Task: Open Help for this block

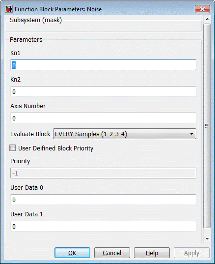Action: [x=152, y=253]
